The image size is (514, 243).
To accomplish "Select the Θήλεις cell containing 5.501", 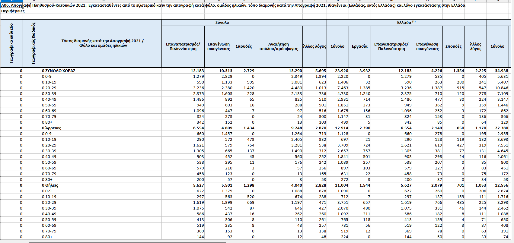I will click(x=219, y=185).
